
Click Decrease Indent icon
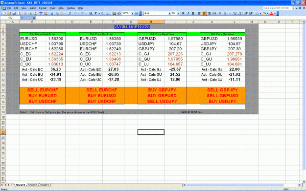tap(246, 14)
